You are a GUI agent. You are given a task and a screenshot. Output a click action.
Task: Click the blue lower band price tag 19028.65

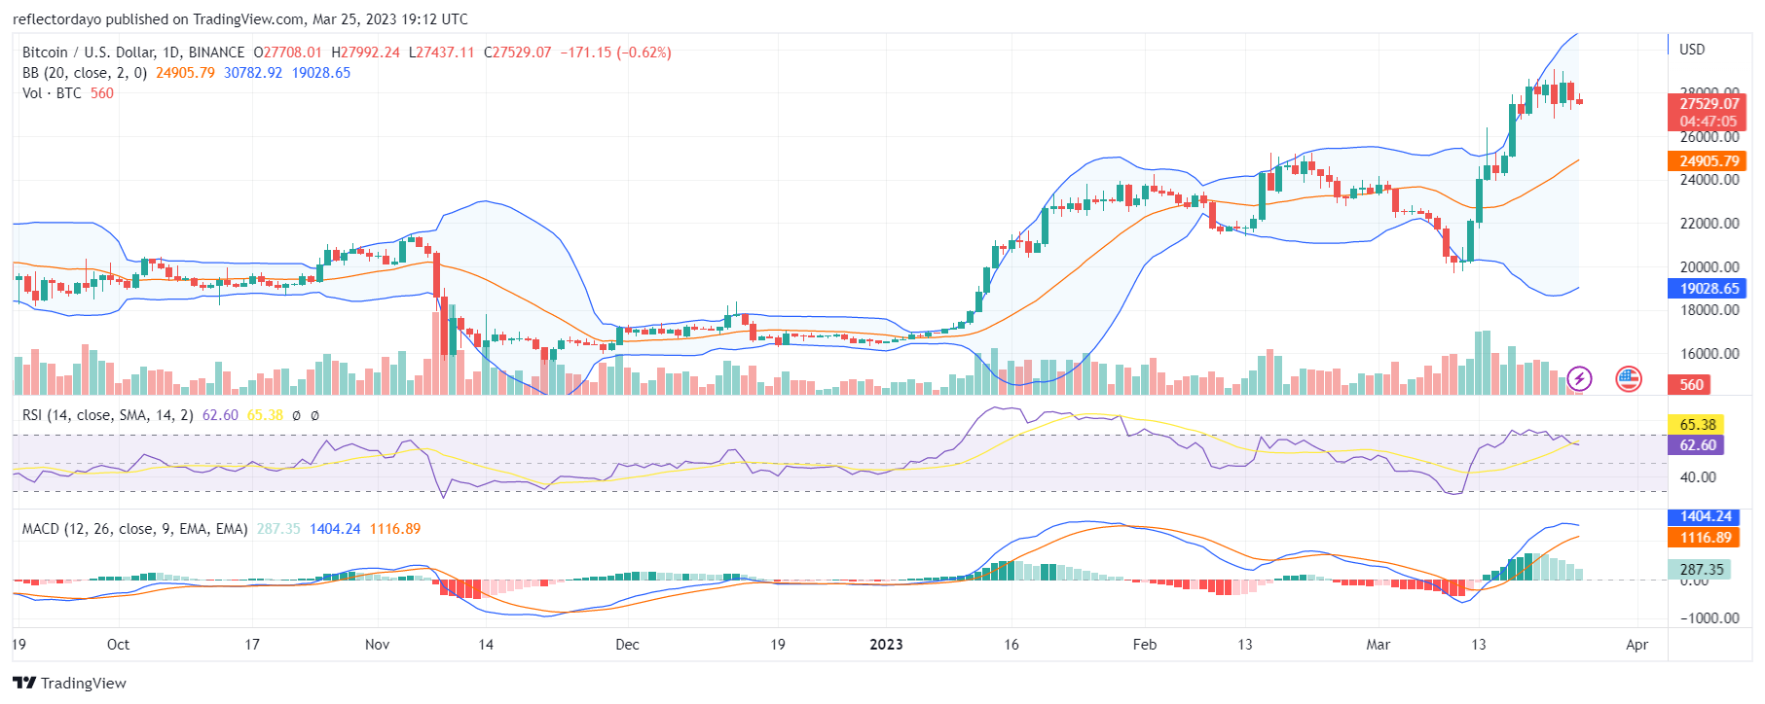coord(1709,289)
